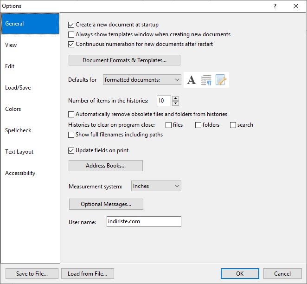Screen dimensions: 307x284
Task: Open Address Books button
Action: pos(106,166)
